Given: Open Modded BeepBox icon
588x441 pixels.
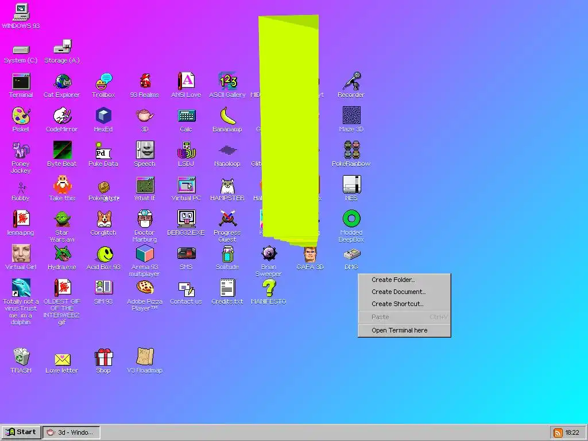Looking at the screenshot, I should click(351, 219).
